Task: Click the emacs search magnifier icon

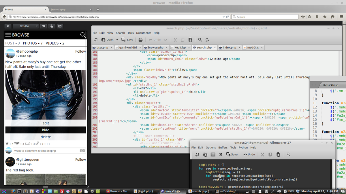Action: tap(288, 154)
